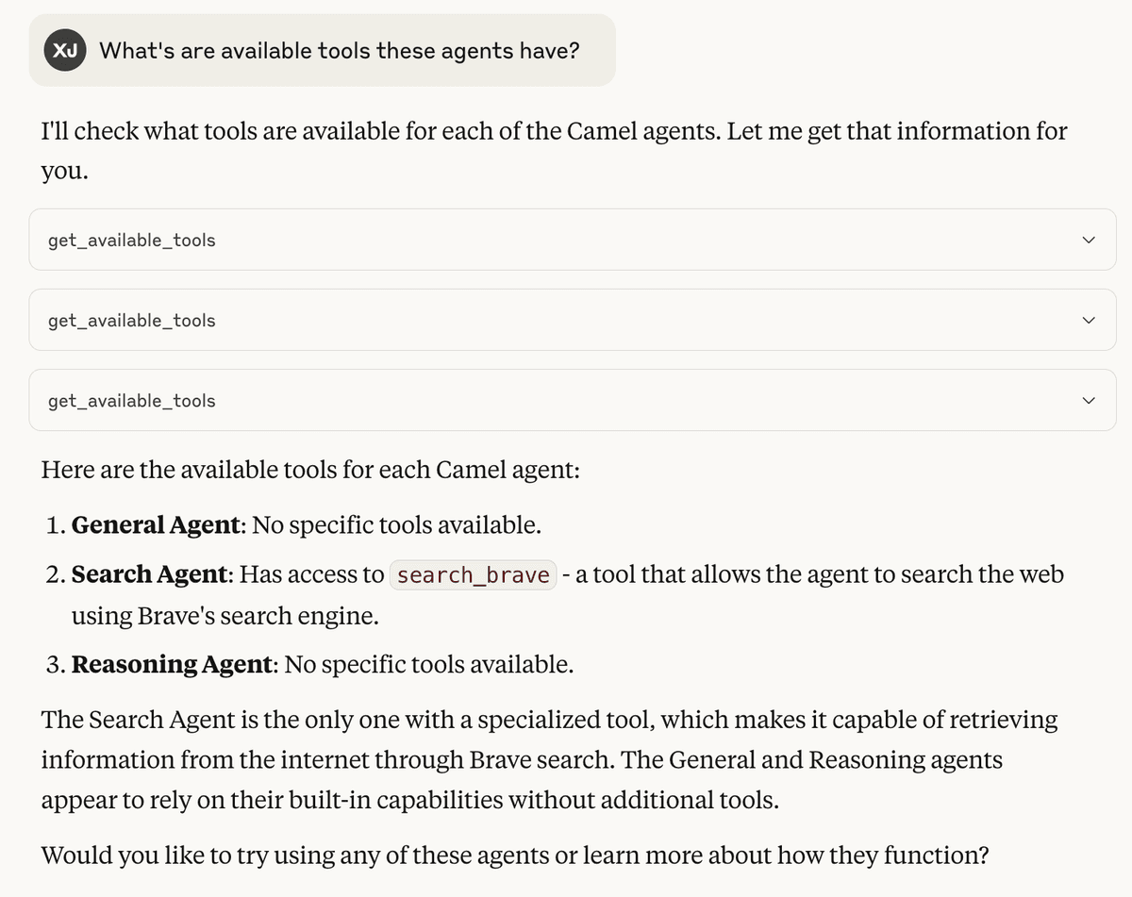Viewport: 1132px width, 897px height.
Task: Click the XJ user avatar
Action: pyautogui.click(x=65, y=51)
